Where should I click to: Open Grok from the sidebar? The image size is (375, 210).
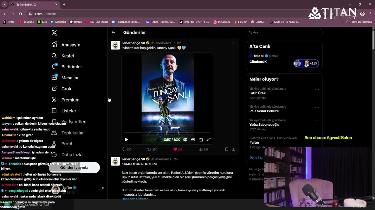(62, 89)
